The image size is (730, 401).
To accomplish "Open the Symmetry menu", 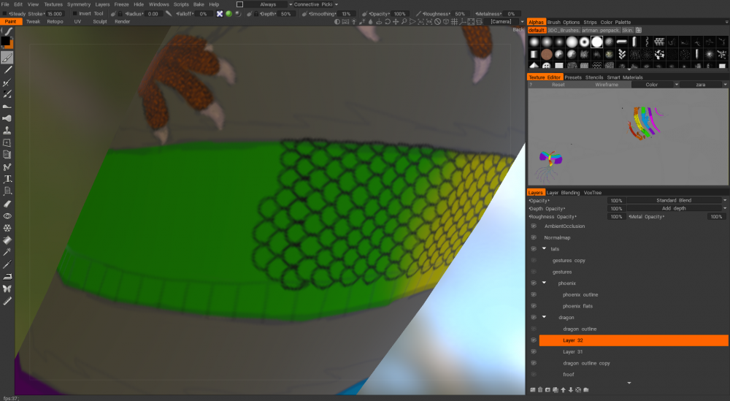I will point(79,4).
